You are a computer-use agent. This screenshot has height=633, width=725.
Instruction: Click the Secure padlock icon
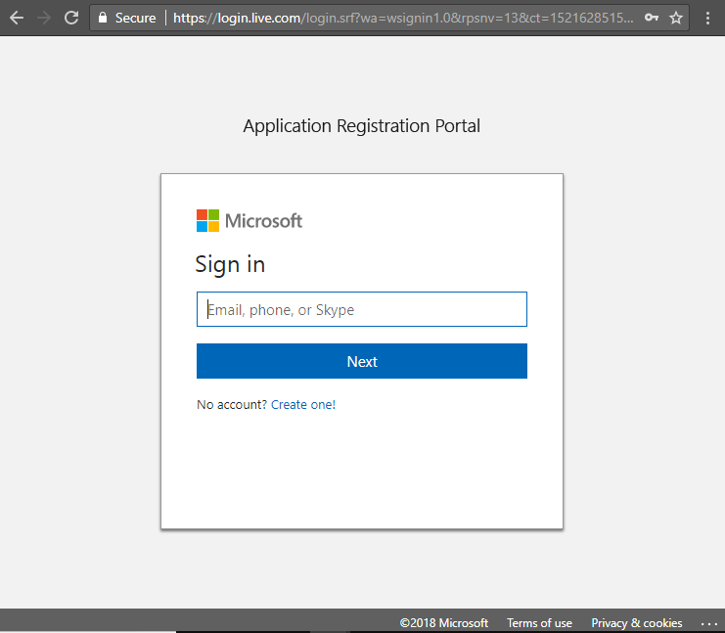coord(103,18)
